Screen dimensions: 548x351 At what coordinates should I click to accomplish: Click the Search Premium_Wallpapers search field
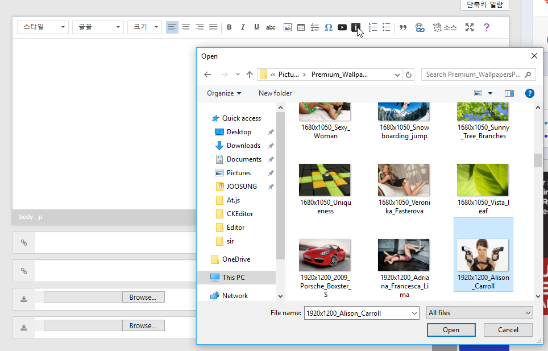[x=473, y=75]
